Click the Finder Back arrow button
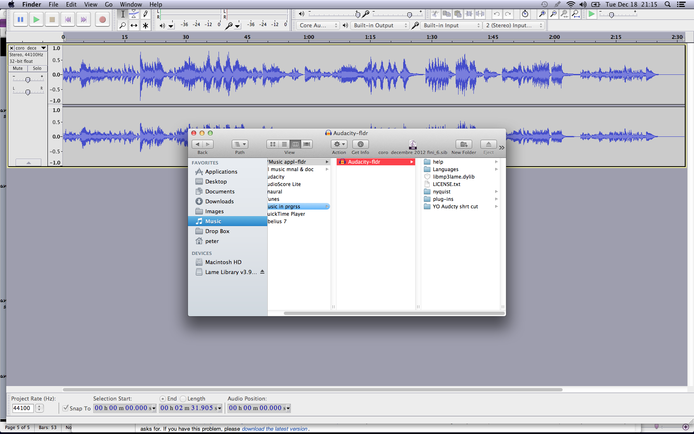This screenshot has width=694, height=434. coord(197,144)
